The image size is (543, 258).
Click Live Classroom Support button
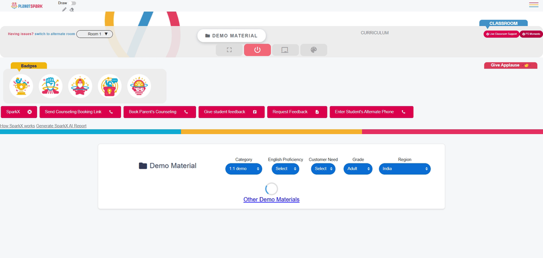[x=501, y=34]
